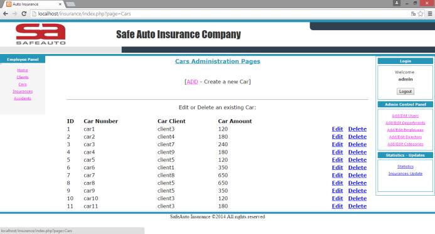Edit car4 row

337,152
